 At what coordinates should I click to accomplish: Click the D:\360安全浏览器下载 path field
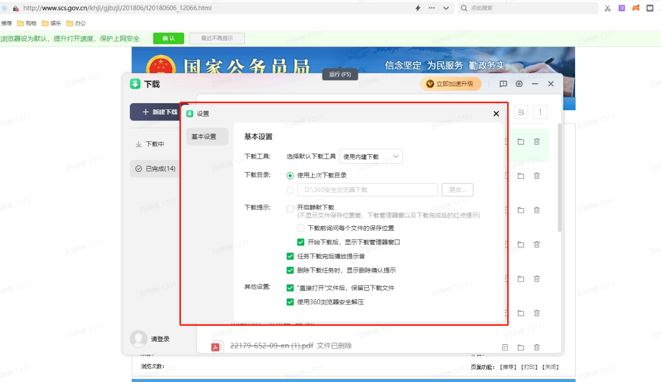pyautogui.click(x=368, y=190)
